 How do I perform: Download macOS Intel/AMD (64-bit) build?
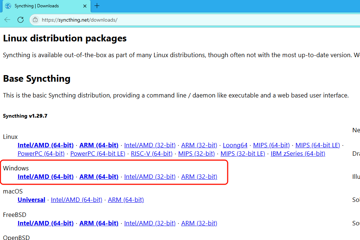click(77, 200)
